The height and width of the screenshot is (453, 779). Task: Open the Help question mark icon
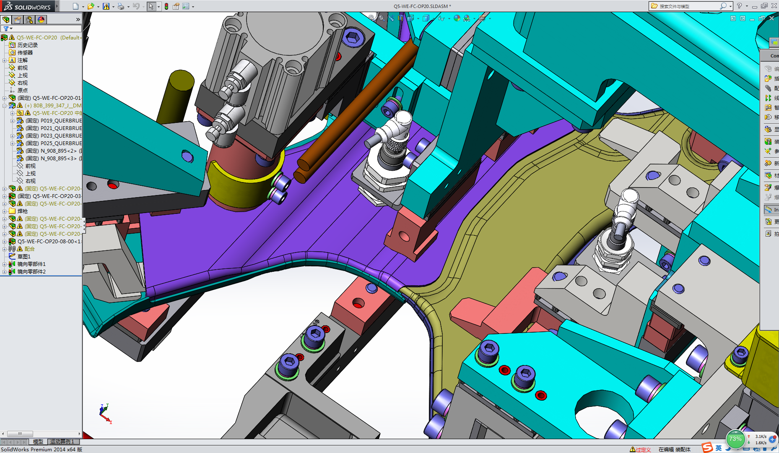coord(740,6)
